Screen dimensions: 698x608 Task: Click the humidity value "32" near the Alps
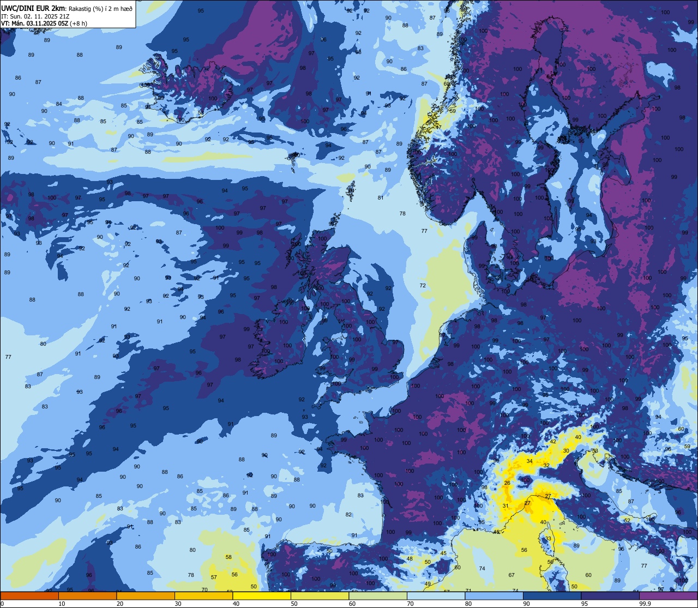(x=546, y=465)
